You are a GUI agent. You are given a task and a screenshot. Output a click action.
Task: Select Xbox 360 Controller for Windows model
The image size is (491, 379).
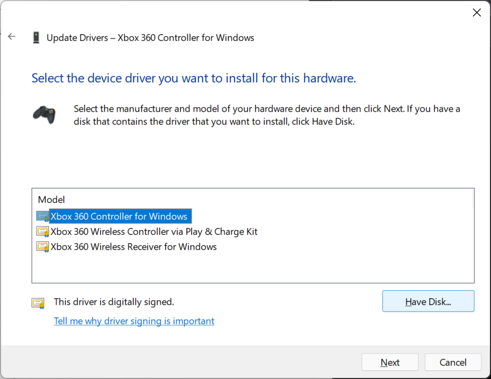(119, 216)
